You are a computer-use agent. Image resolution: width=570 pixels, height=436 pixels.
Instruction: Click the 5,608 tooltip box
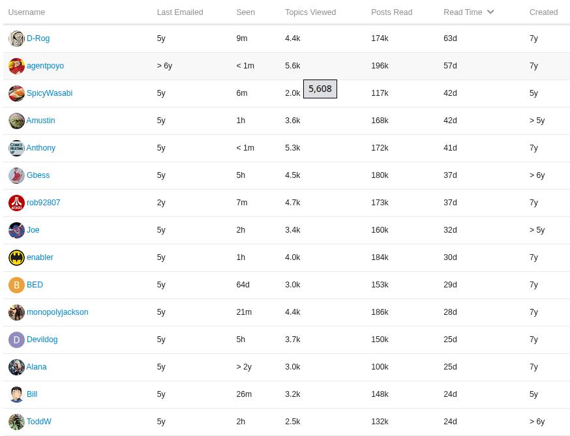coord(320,89)
